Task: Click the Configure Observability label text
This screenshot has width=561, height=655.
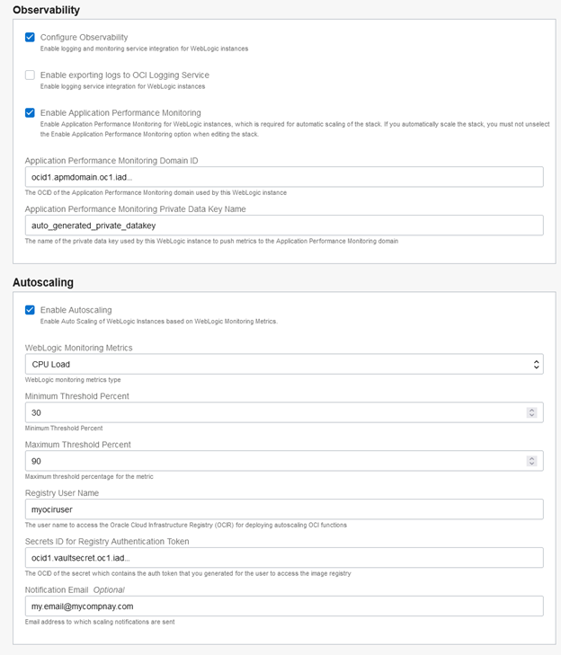Action: [x=84, y=38]
